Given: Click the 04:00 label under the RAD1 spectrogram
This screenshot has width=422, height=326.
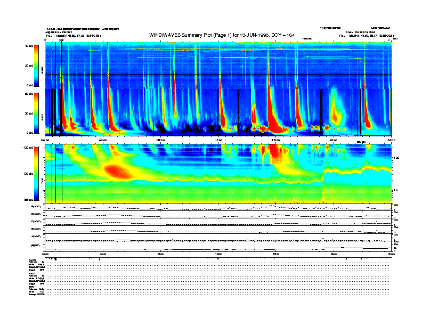Looking at the screenshot, I should 103,140.
